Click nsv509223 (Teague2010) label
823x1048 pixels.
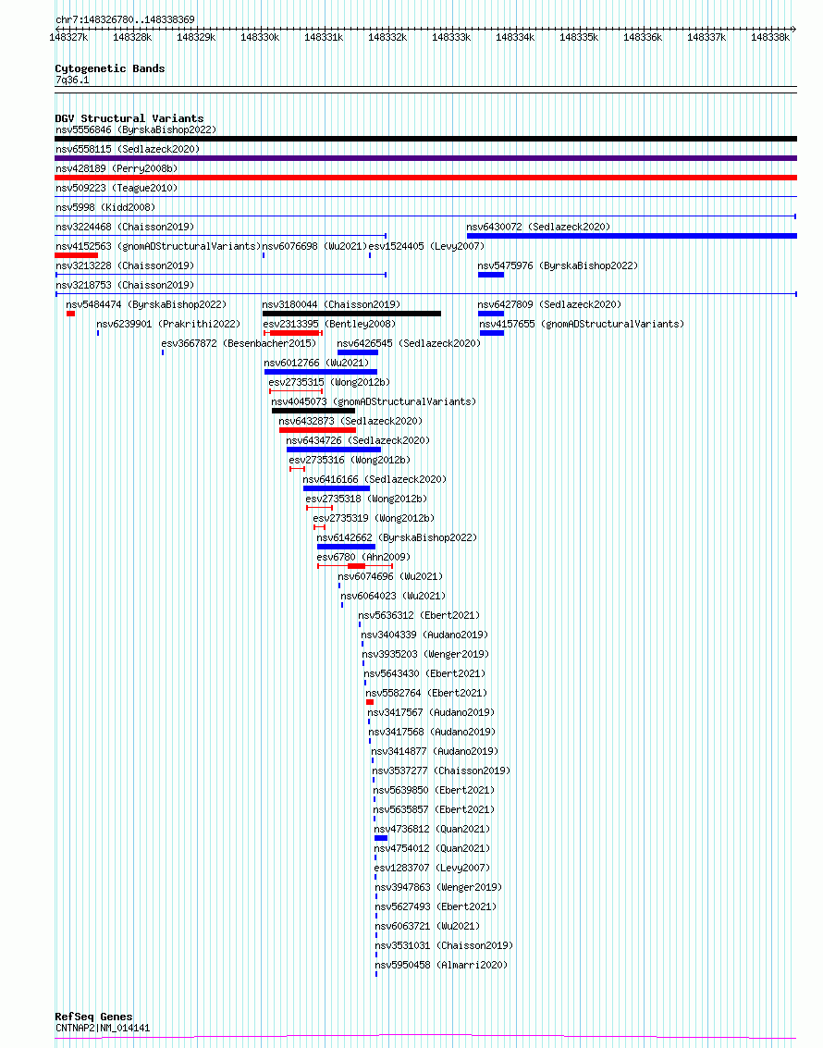click(117, 188)
